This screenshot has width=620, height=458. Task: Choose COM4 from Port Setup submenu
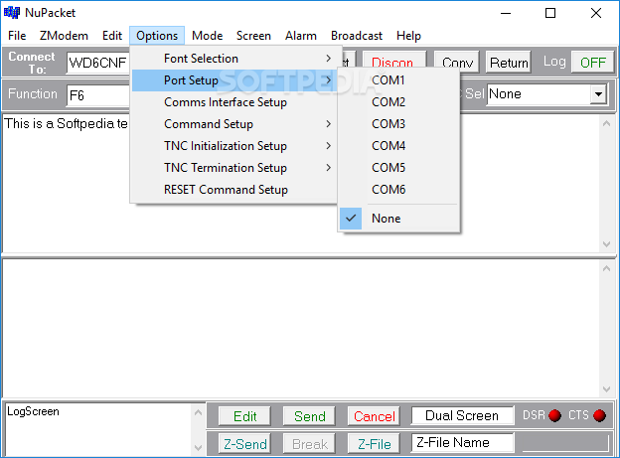[398, 146]
